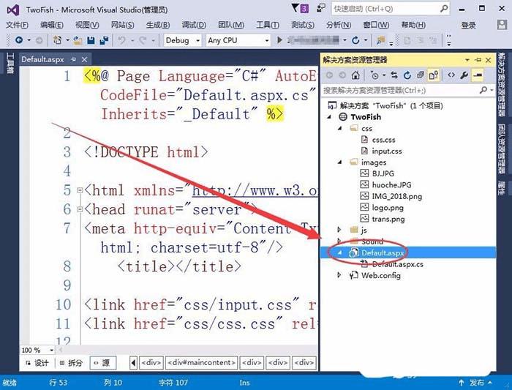This screenshot has height=390, width=512.
Task: Open the 文件(F) menu
Action: pos(17,25)
